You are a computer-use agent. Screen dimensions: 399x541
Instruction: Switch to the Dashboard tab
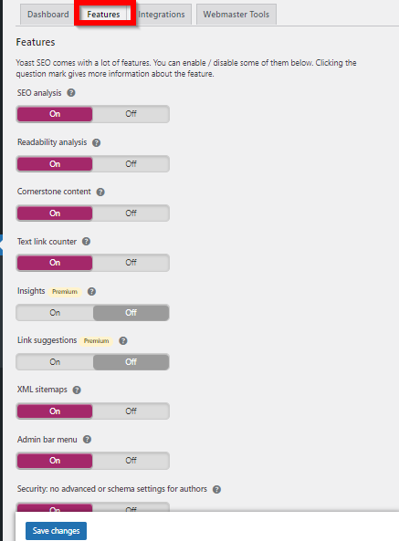click(x=48, y=15)
